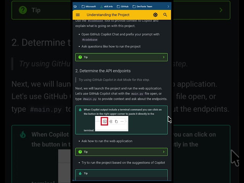Click the '#main.py' inline code text

[x=90, y=99]
